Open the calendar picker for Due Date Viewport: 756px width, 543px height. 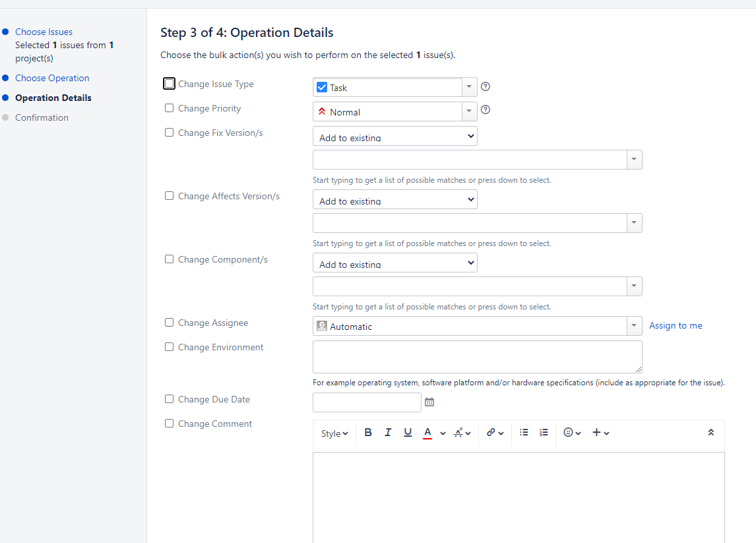[x=429, y=402]
